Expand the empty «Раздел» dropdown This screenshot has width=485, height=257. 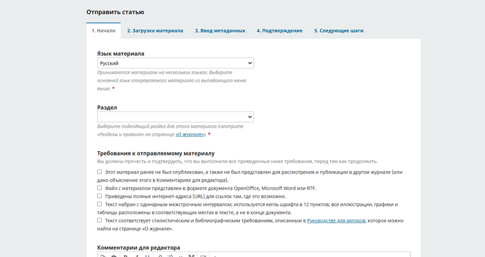click(175, 117)
